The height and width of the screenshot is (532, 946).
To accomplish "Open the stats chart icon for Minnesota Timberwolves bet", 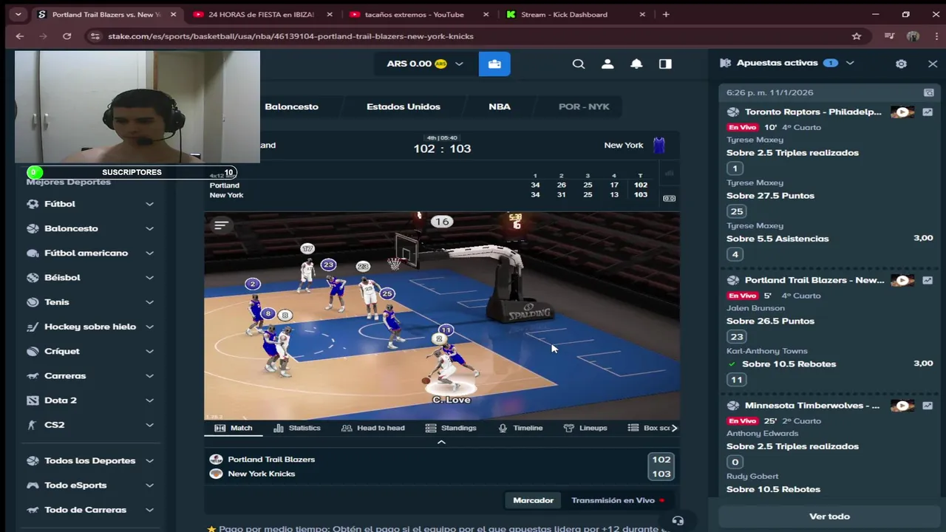I will [928, 406].
